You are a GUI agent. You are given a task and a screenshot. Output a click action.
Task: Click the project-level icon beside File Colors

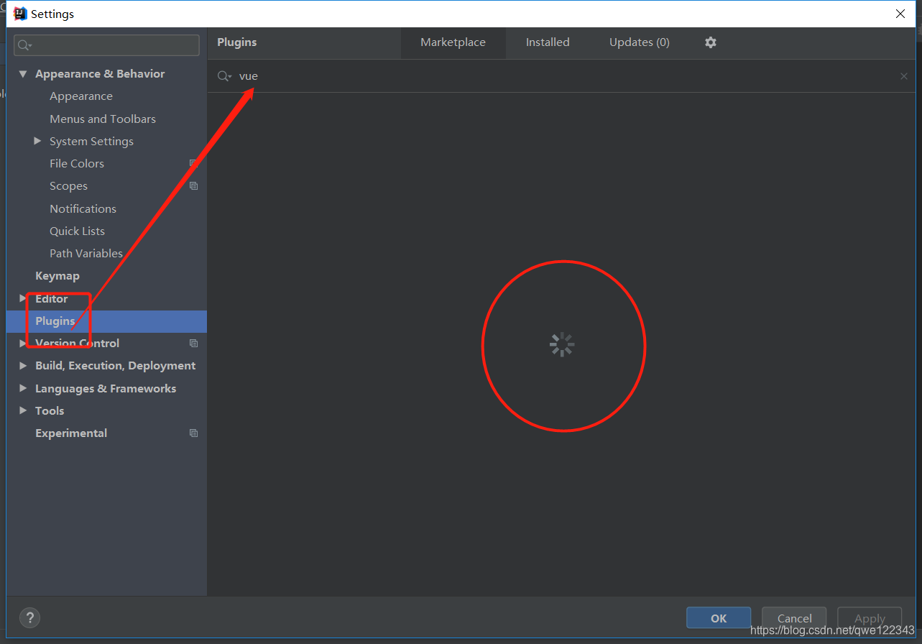[x=193, y=164]
